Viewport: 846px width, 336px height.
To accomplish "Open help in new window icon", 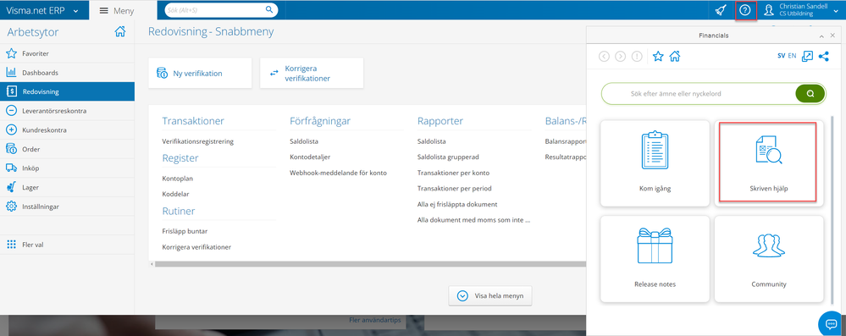I will pyautogui.click(x=807, y=56).
